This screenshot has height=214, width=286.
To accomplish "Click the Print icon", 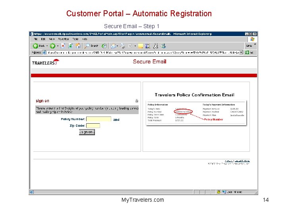I will (x=123, y=46).
